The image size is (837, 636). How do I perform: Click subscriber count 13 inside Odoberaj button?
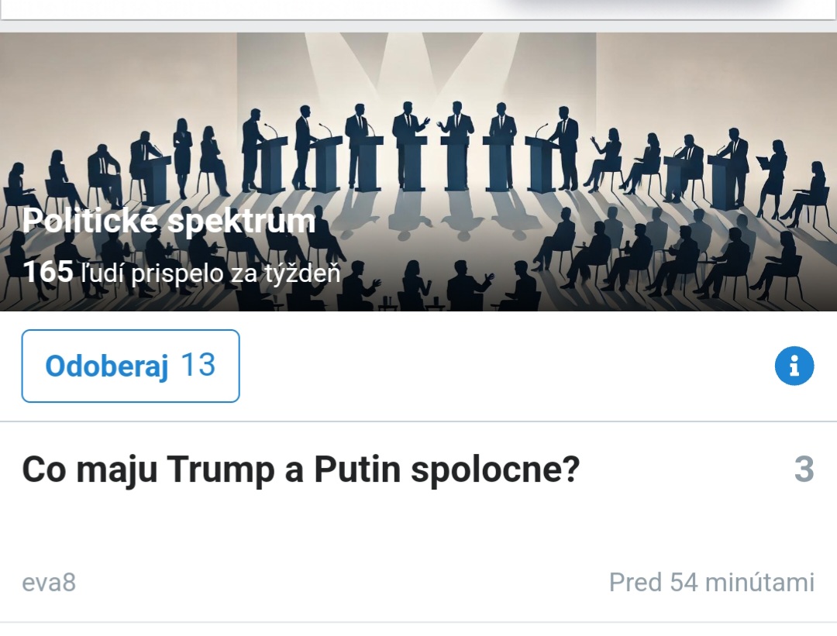(x=198, y=365)
